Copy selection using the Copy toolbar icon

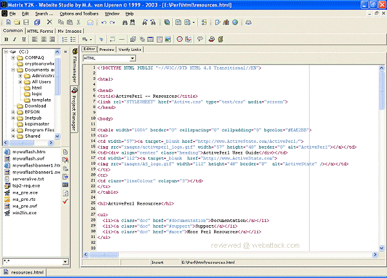61,23
